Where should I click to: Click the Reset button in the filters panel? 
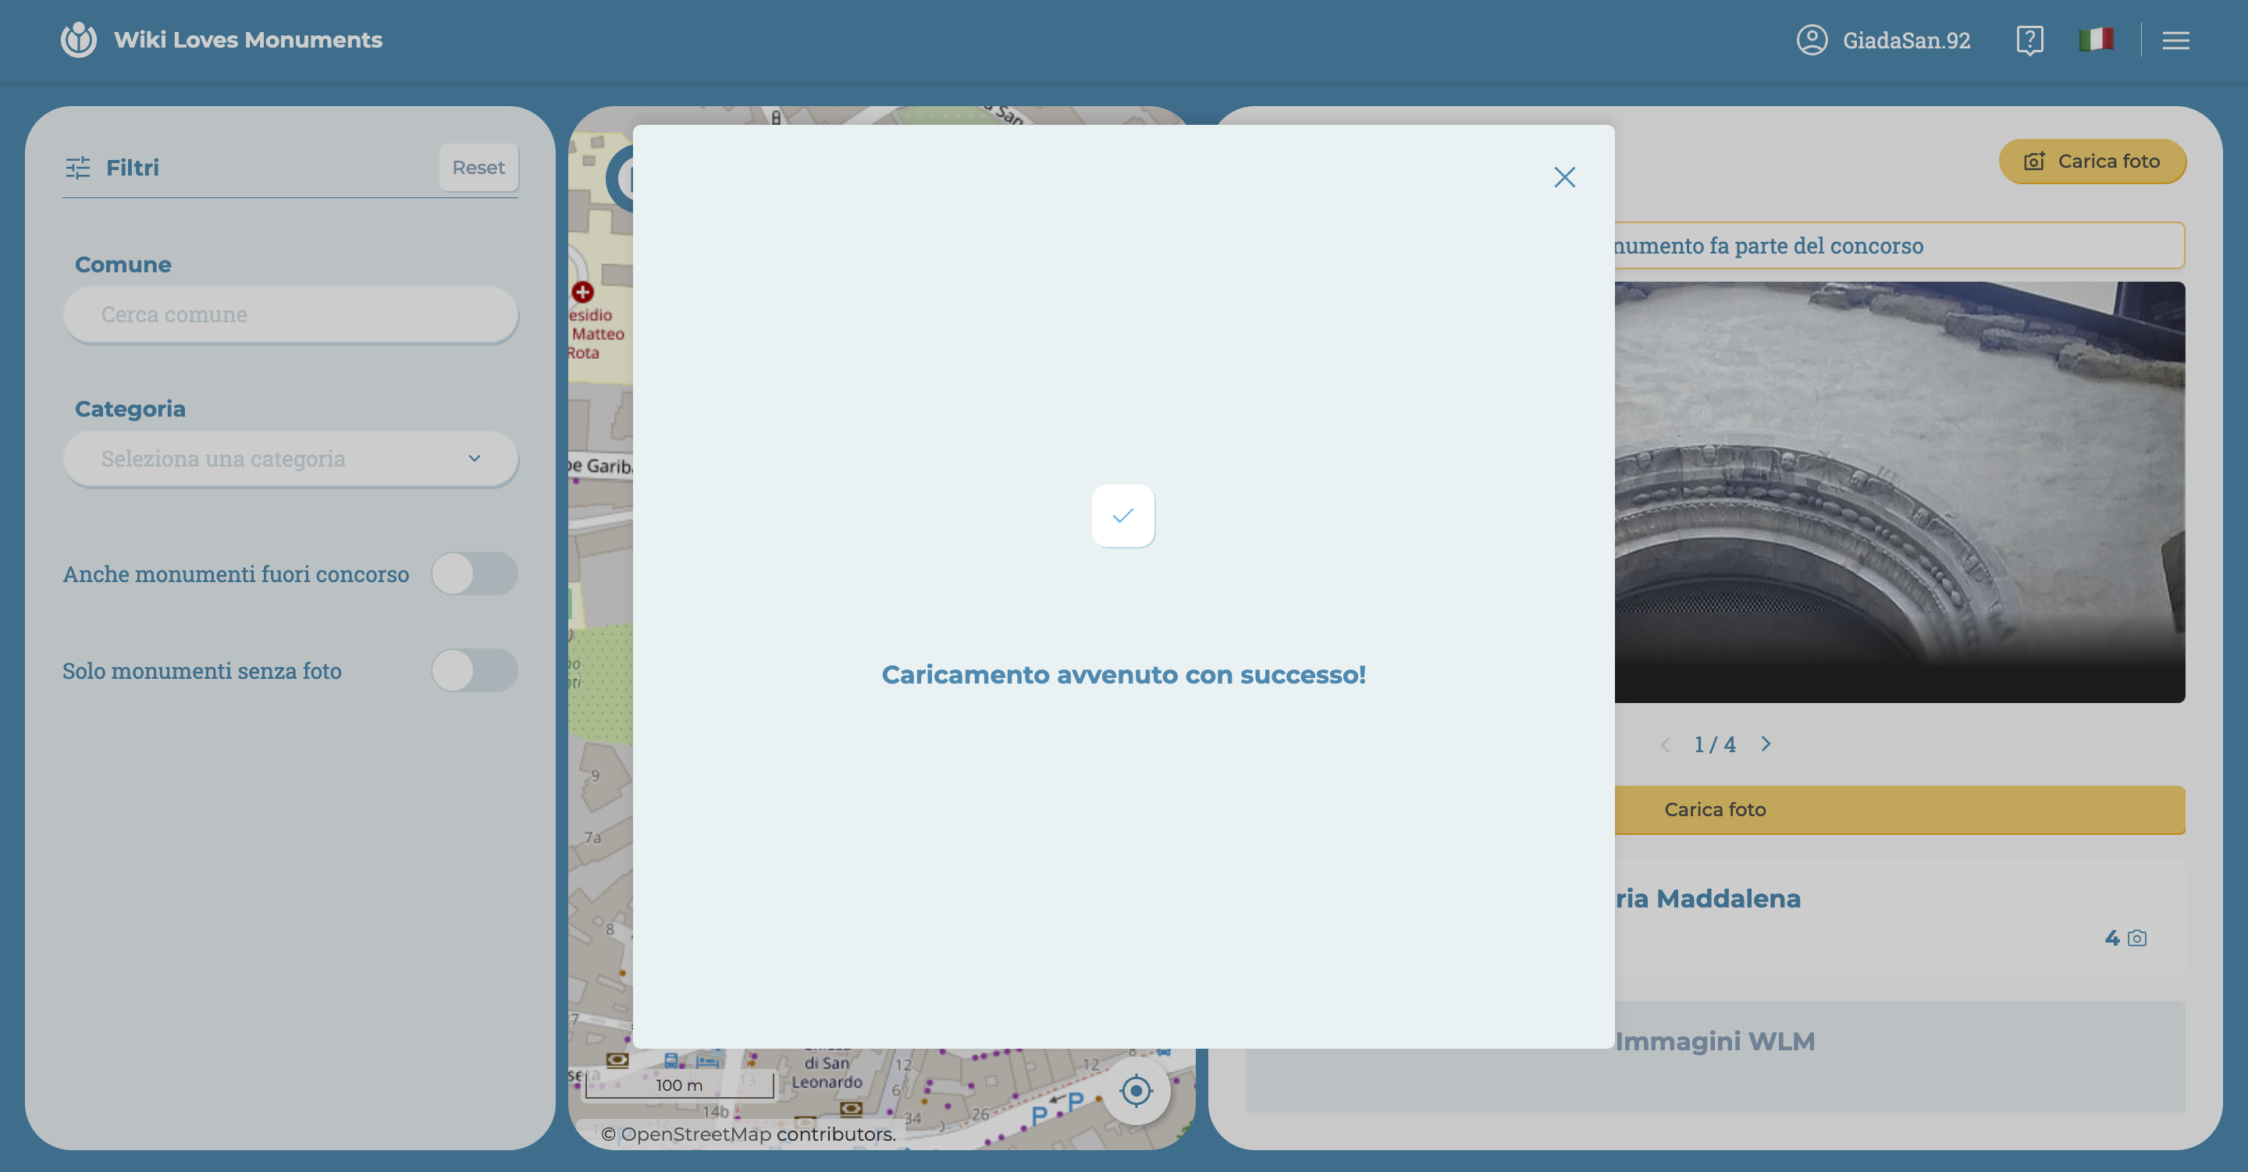(478, 167)
